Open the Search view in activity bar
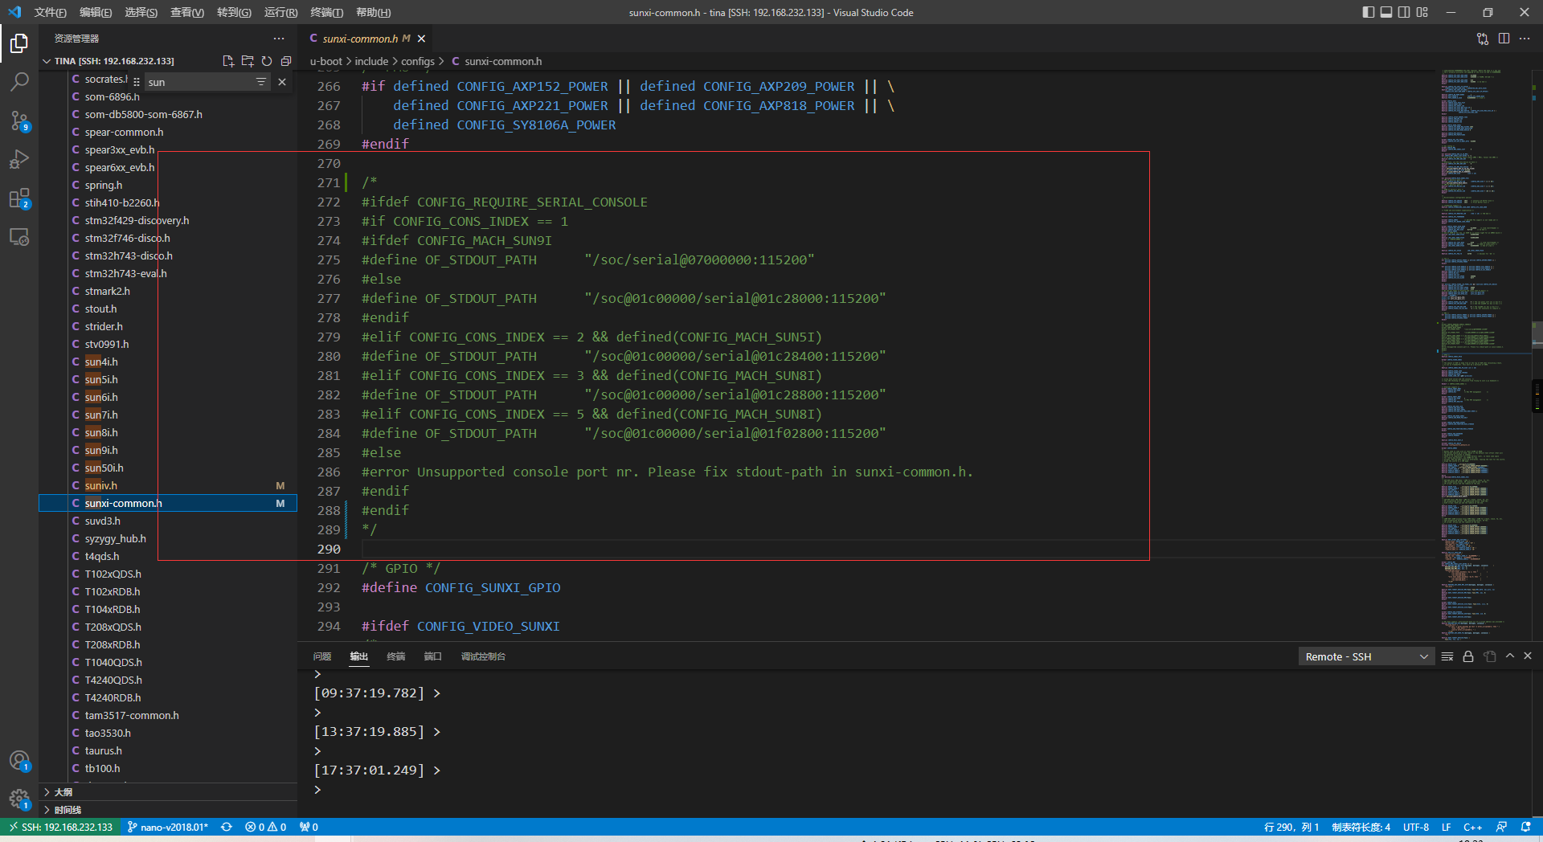This screenshot has height=842, width=1543. point(19,82)
